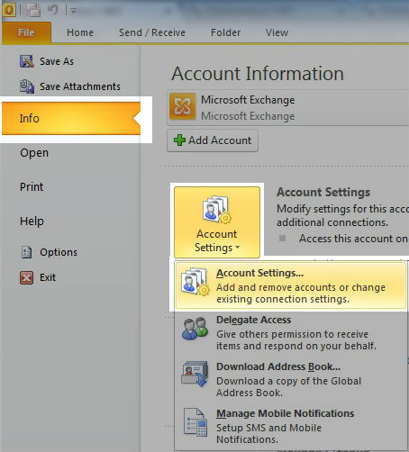Click the Options icon in sidebar

pyautogui.click(x=26, y=252)
